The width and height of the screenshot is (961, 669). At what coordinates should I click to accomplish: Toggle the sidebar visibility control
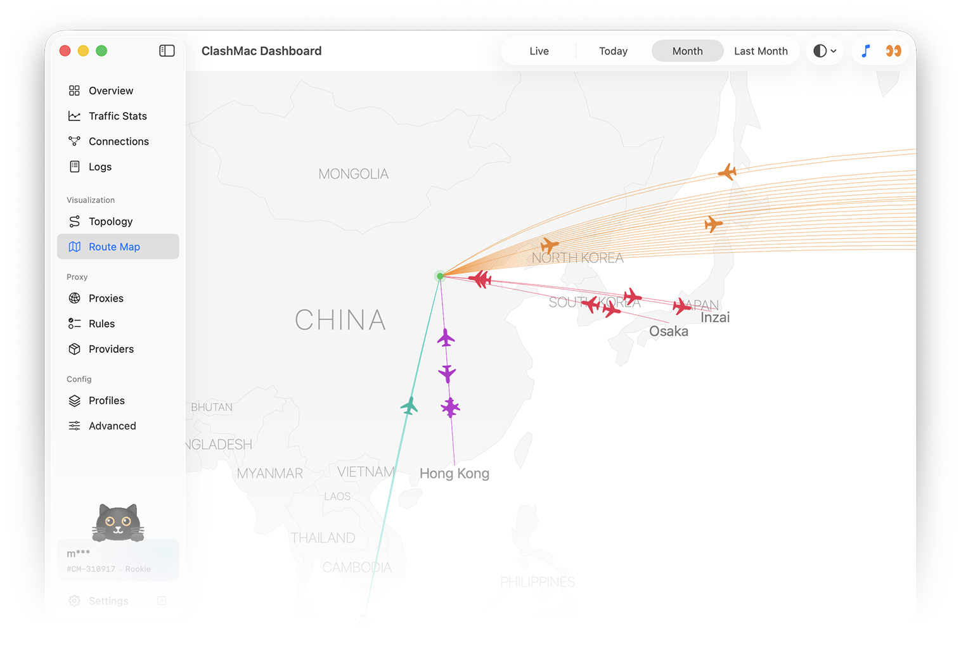point(167,50)
